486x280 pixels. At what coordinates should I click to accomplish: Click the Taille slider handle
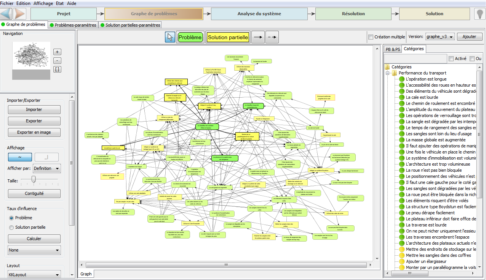click(34, 179)
